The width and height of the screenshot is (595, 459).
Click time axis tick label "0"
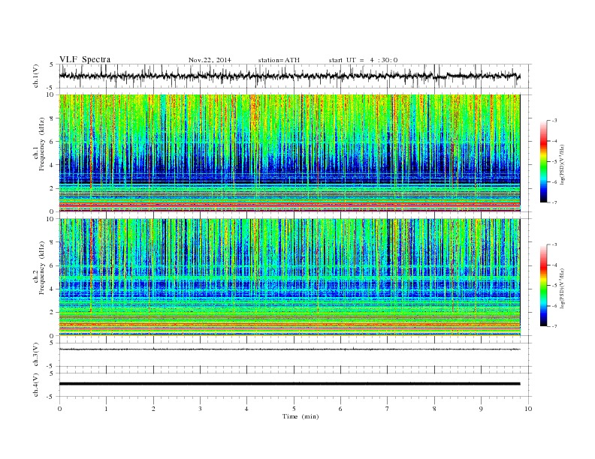click(59, 409)
